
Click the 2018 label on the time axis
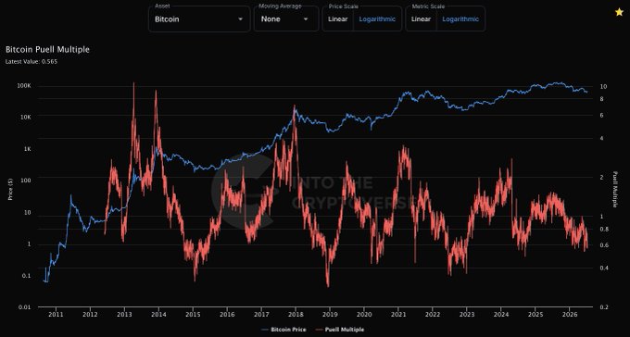click(296, 315)
